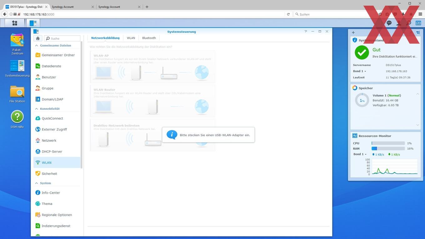The image size is (425, 239).
Task: Click the Volume 1 (Normal) link
Action: click(x=387, y=95)
